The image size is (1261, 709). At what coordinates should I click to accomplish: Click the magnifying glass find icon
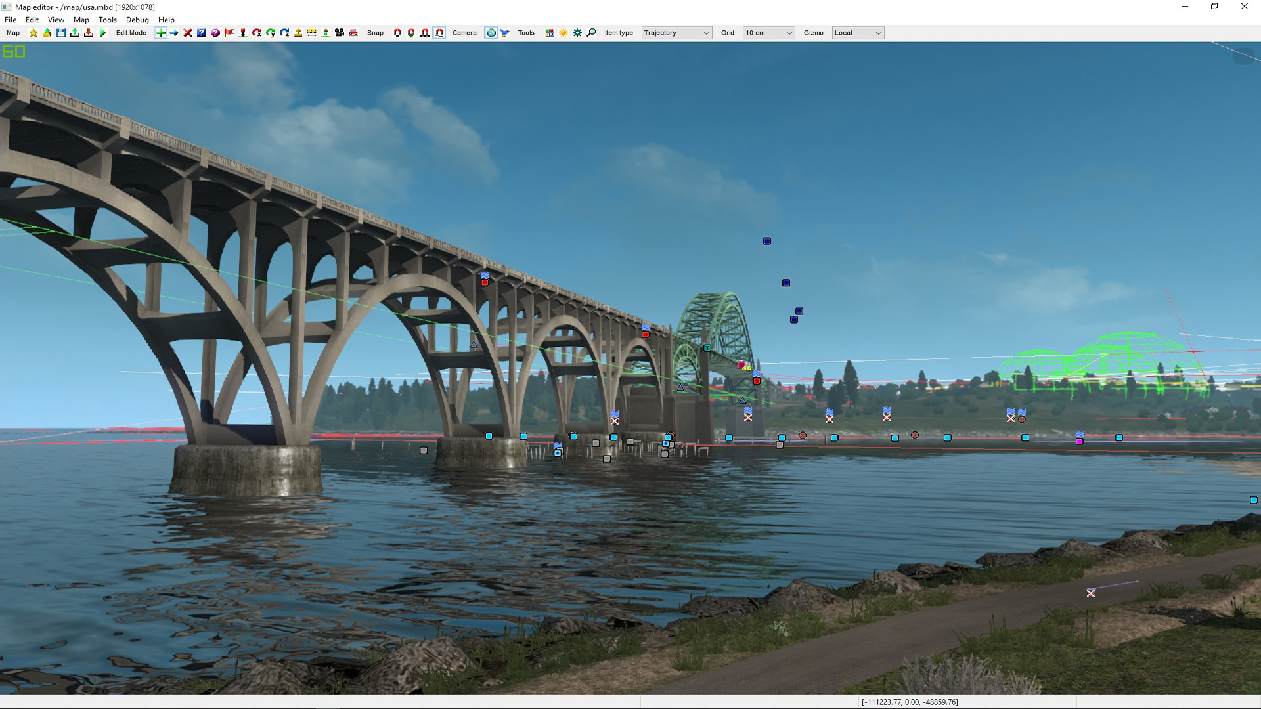pyautogui.click(x=591, y=33)
